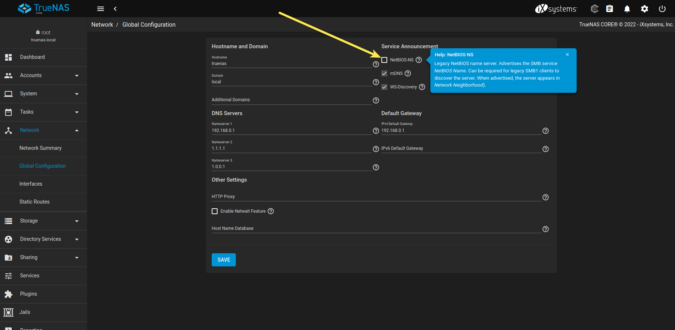The image size is (675, 330).
Task: Toggle the hamburger sidebar menu
Action: point(101,9)
